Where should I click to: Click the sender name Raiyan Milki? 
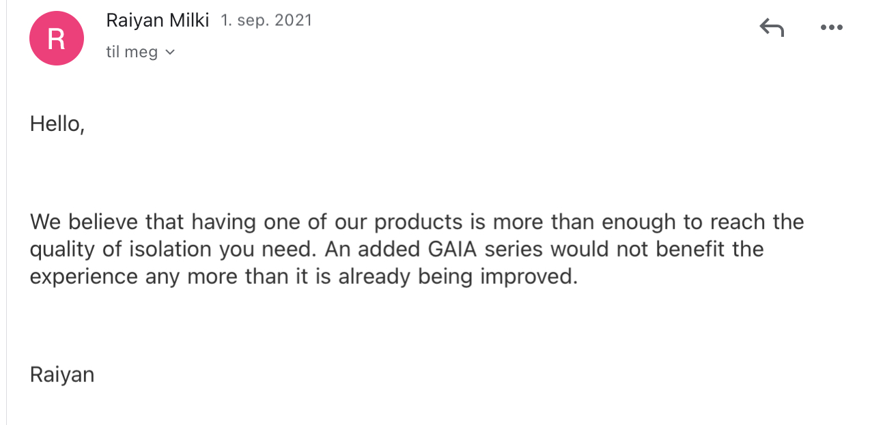(x=157, y=20)
